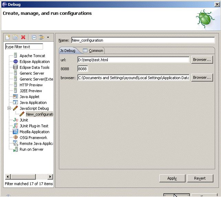
Task: Switch to the Js Debug tab
Action: [68, 51]
